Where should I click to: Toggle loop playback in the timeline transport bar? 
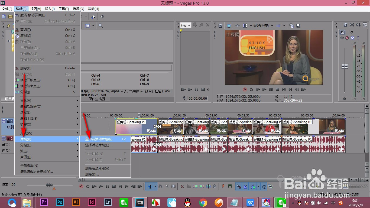click(x=88, y=186)
